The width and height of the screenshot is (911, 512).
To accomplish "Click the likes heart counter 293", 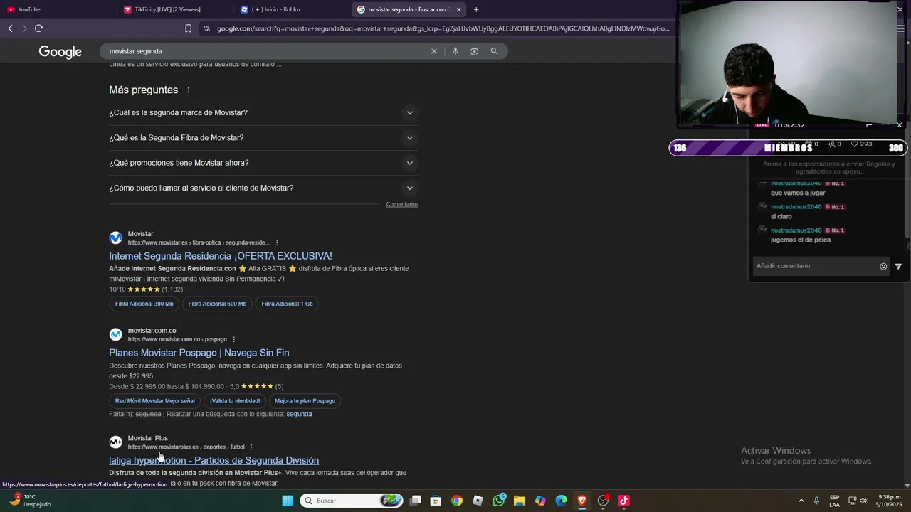I will click(x=861, y=144).
